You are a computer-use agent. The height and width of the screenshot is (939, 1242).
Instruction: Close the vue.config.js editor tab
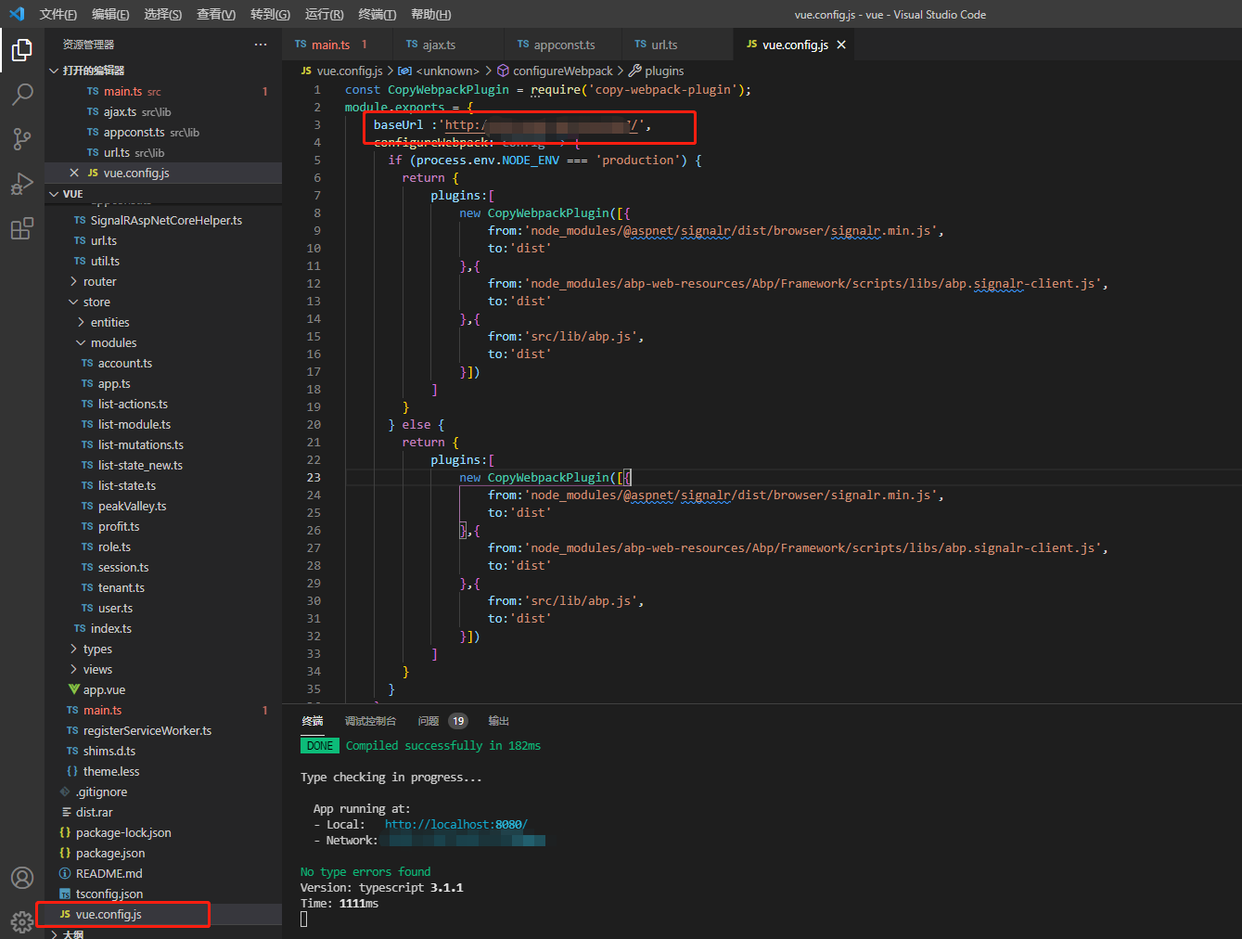click(x=841, y=45)
